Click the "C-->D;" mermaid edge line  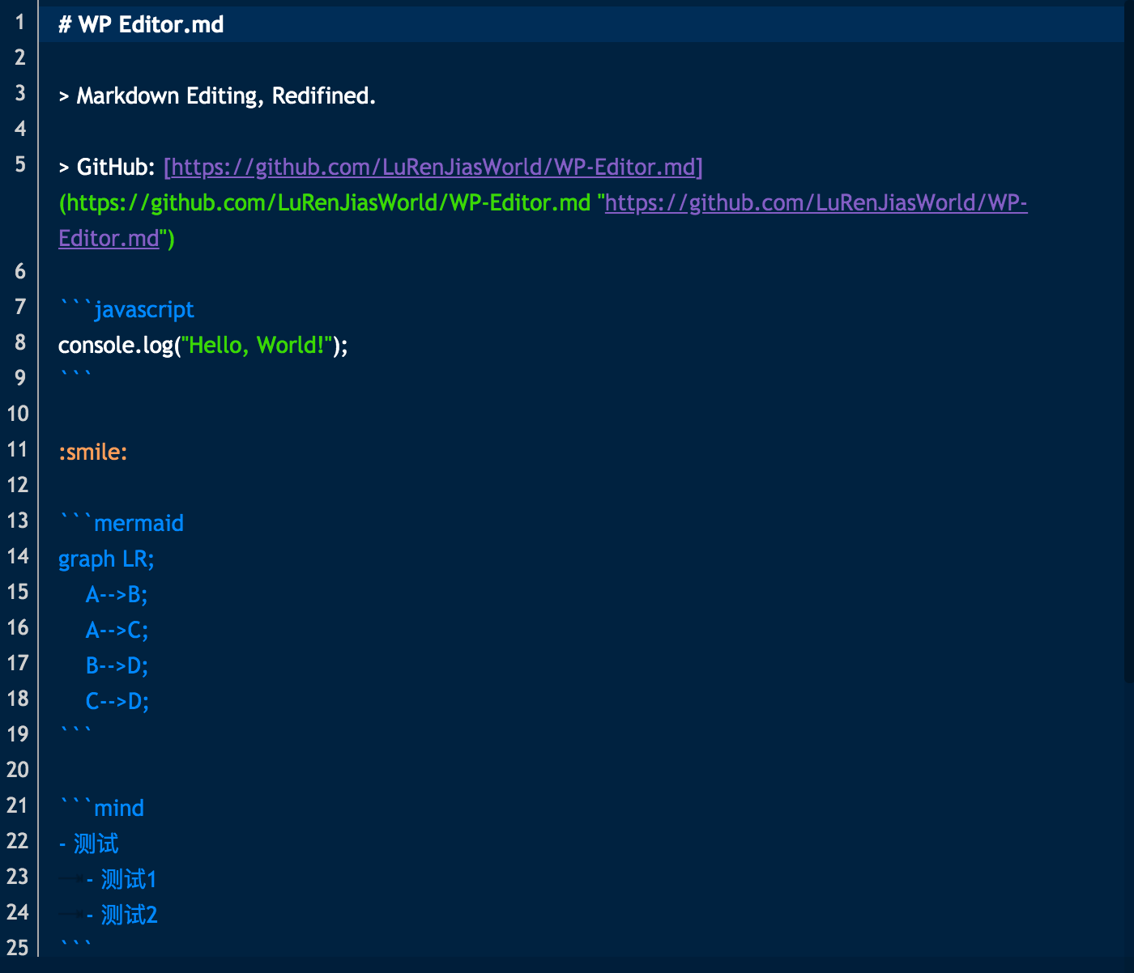pos(117,701)
